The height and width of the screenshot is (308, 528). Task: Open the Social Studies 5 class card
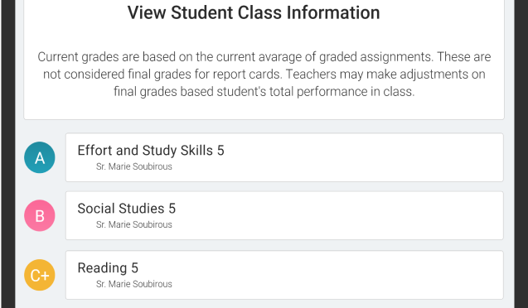coord(284,215)
